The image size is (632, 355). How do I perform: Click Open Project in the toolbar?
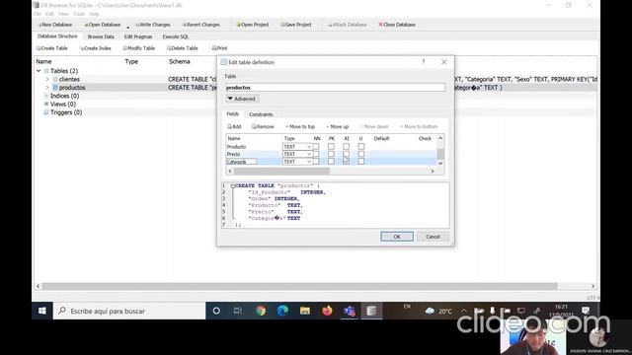coord(253,25)
